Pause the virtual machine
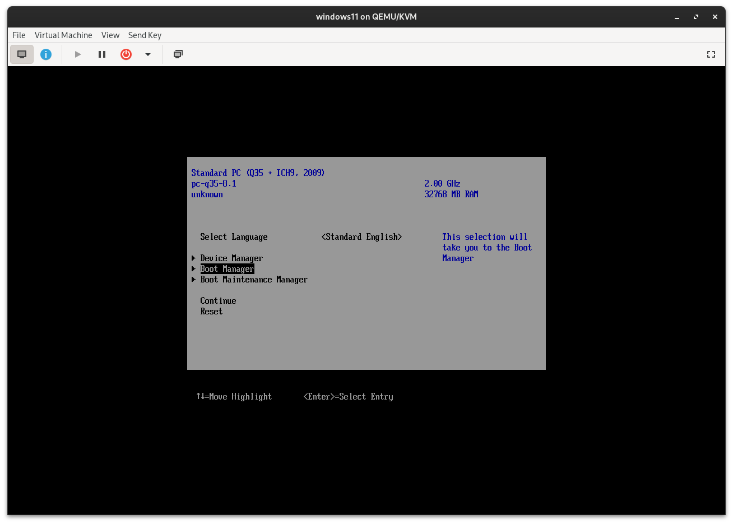This screenshot has width=733, height=524. tap(102, 54)
